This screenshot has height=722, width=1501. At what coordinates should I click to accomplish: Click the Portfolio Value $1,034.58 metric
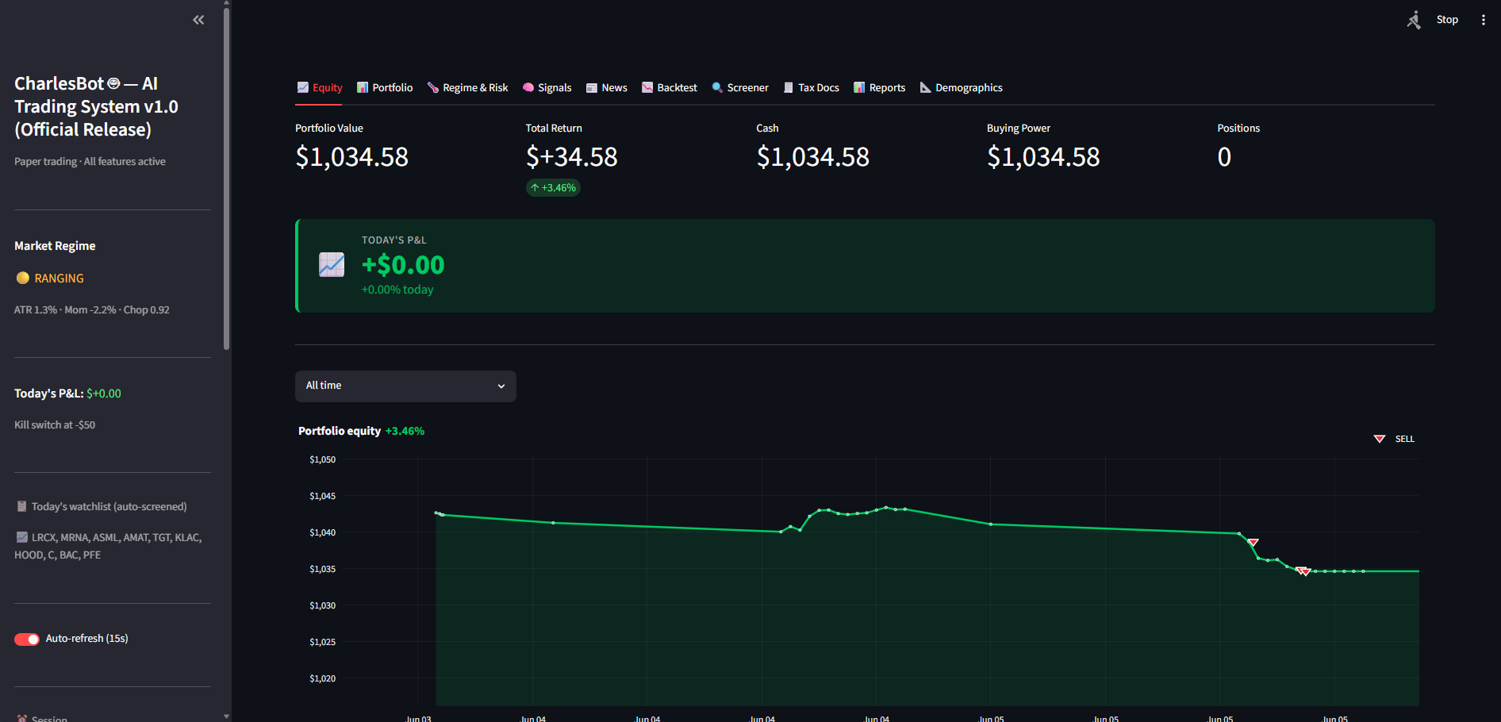(x=352, y=157)
